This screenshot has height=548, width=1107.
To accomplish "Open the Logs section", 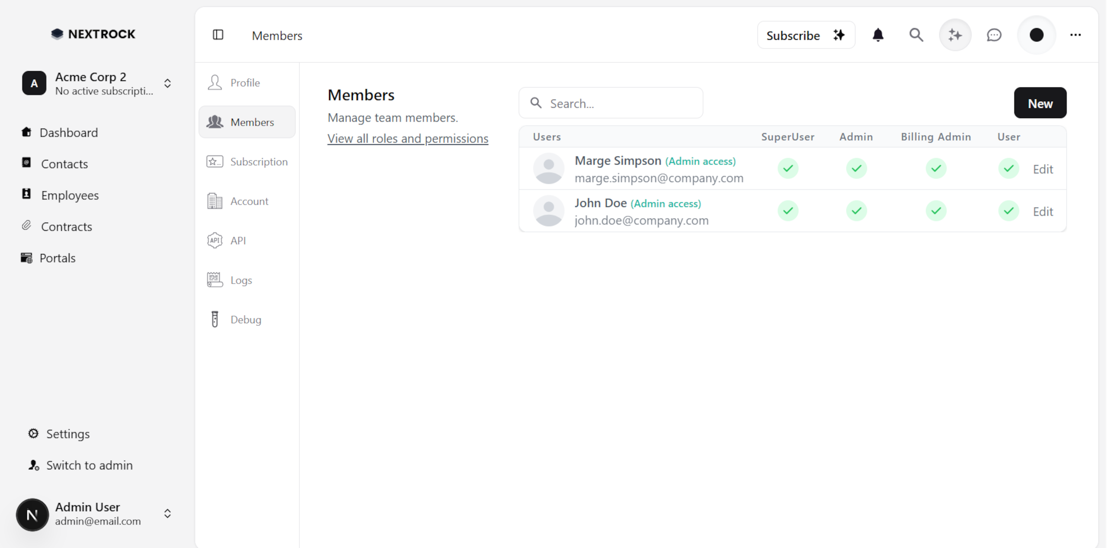I will (x=240, y=280).
